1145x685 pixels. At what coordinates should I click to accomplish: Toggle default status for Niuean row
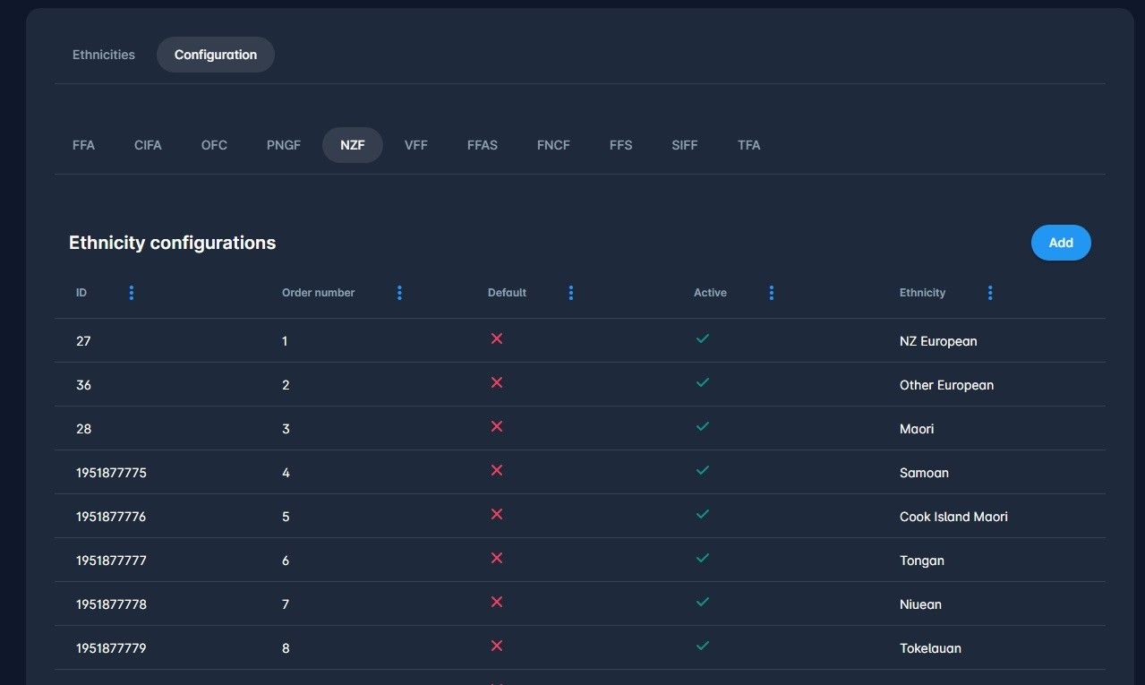tap(497, 603)
